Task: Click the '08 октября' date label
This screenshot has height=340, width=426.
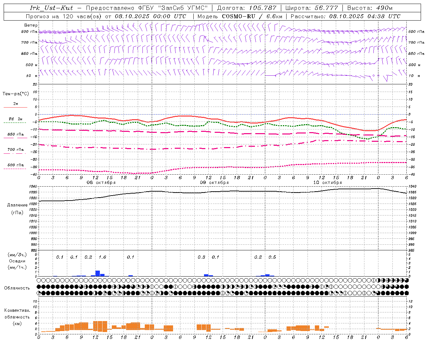Action: click(101, 183)
